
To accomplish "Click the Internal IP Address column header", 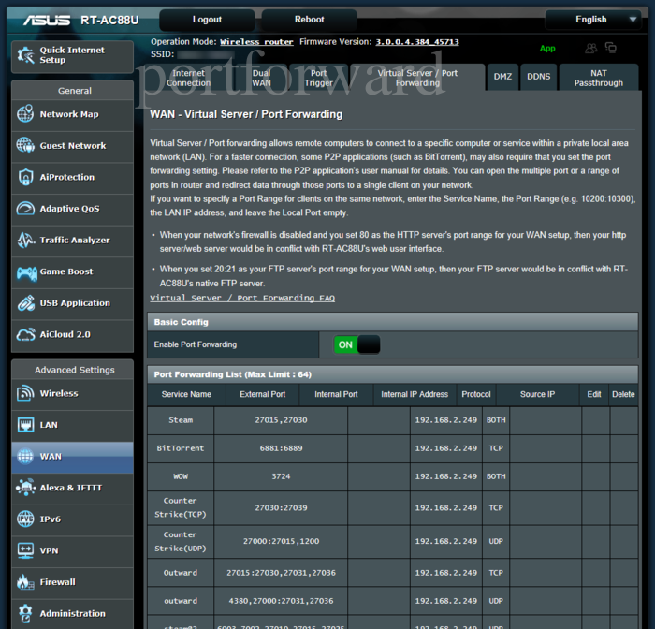I will click(415, 394).
